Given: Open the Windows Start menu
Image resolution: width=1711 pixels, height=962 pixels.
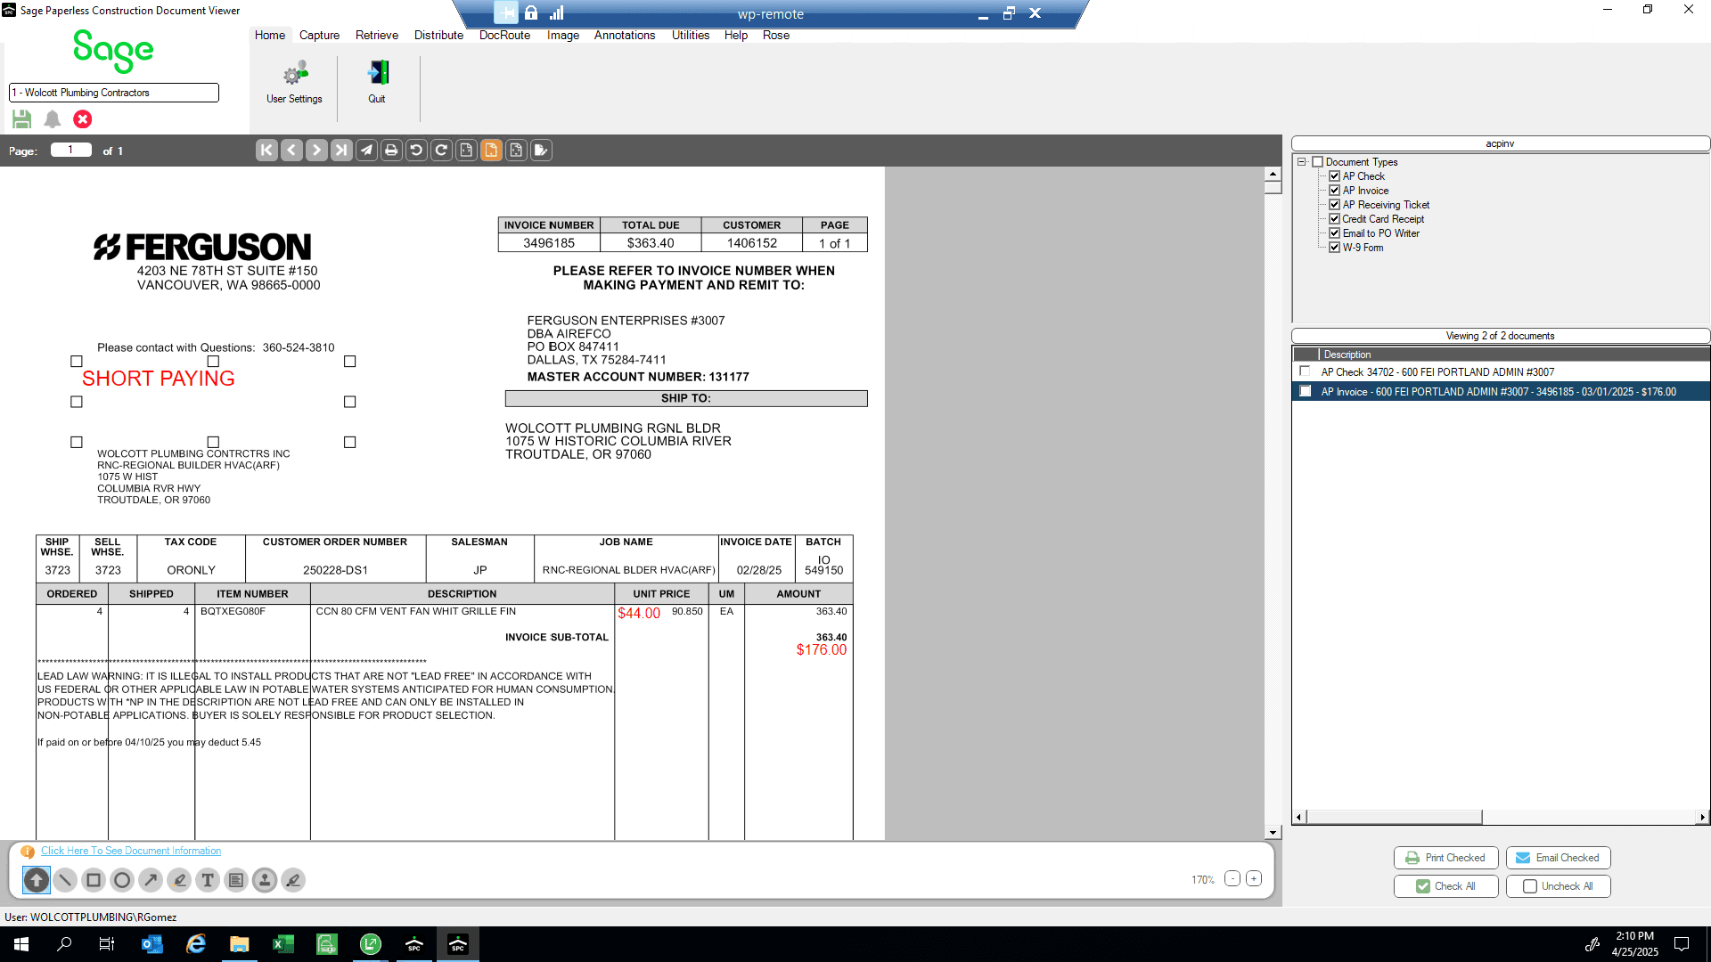Looking at the screenshot, I should (21, 944).
